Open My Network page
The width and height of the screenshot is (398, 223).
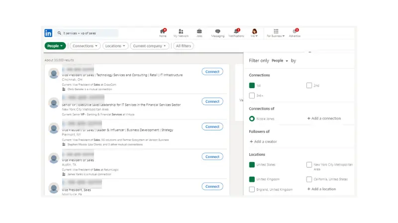coord(181,33)
